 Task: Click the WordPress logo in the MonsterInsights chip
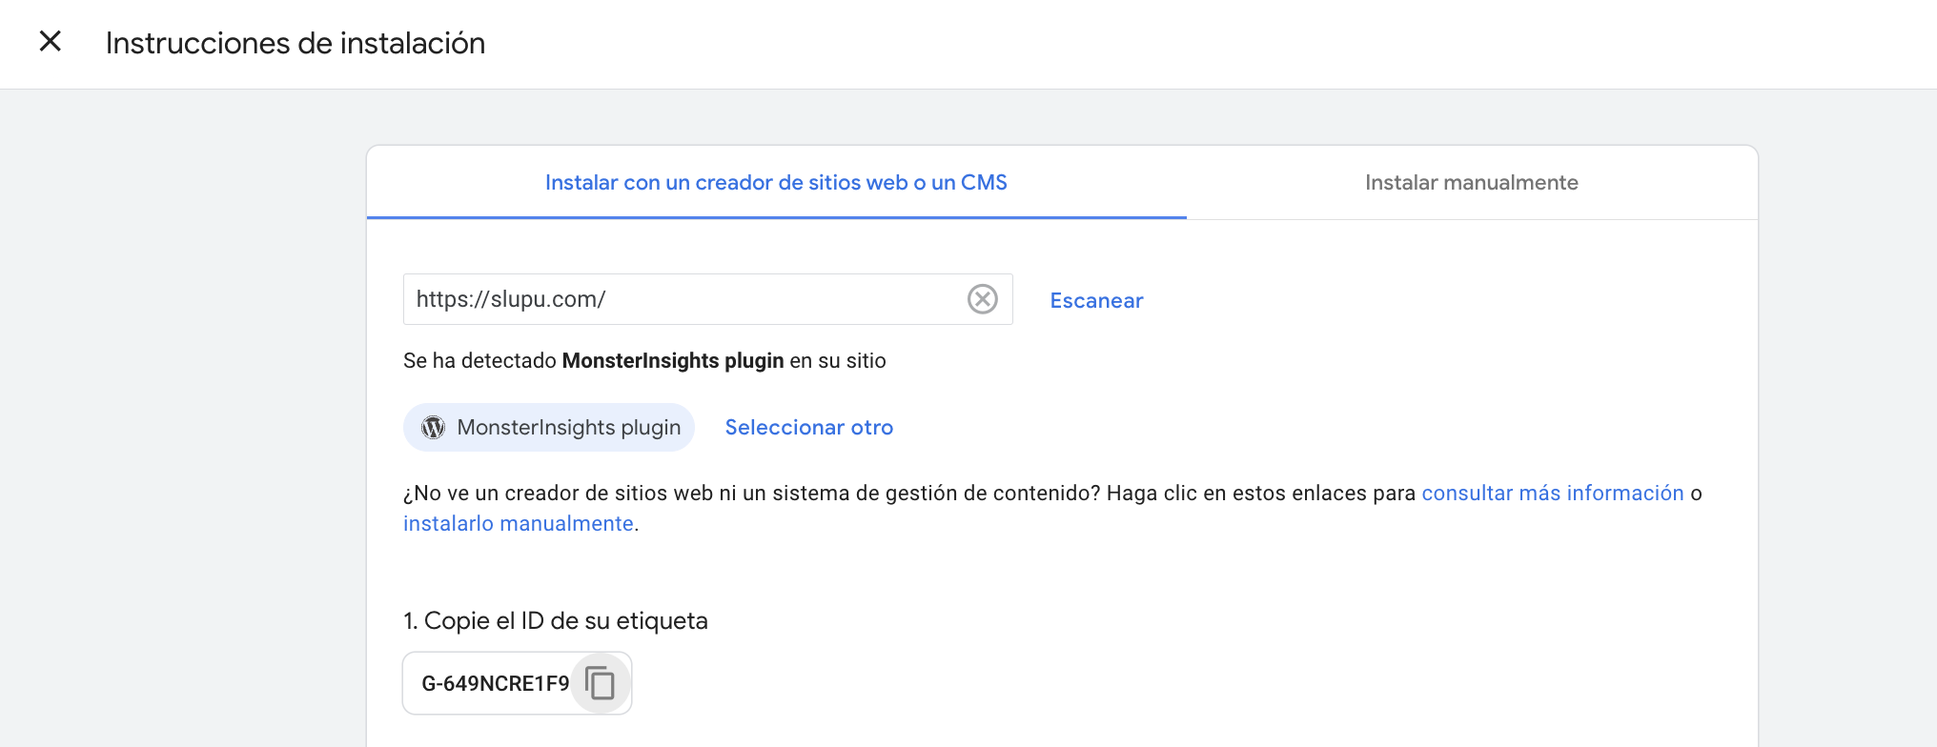click(434, 427)
